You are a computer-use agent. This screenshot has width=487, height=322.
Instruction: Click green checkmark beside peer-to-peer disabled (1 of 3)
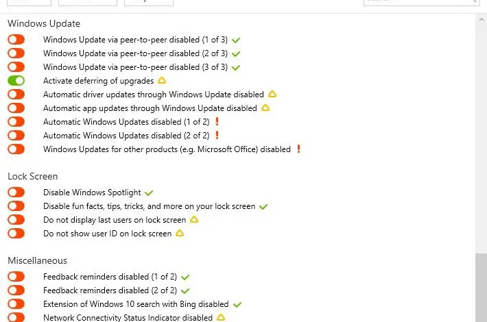coord(236,40)
